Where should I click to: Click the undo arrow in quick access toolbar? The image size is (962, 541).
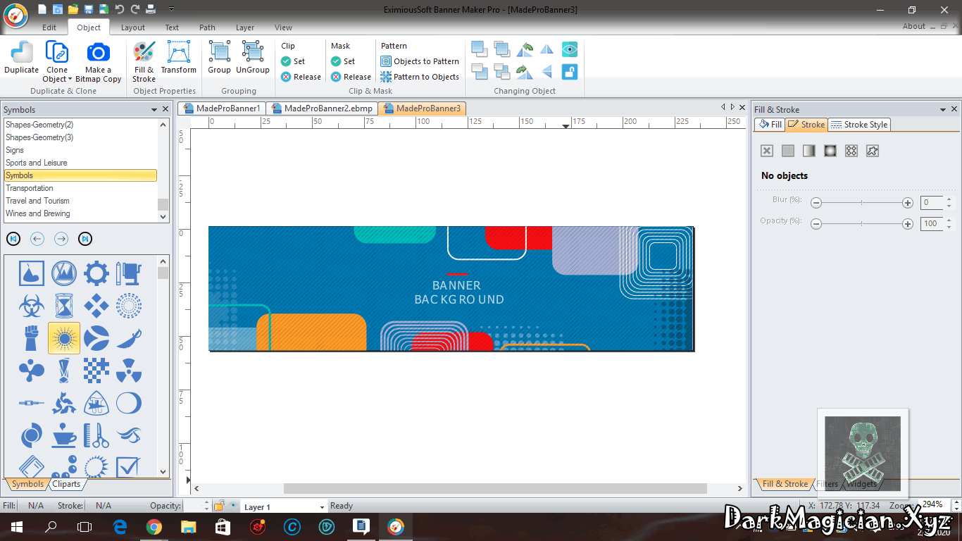click(119, 9)
